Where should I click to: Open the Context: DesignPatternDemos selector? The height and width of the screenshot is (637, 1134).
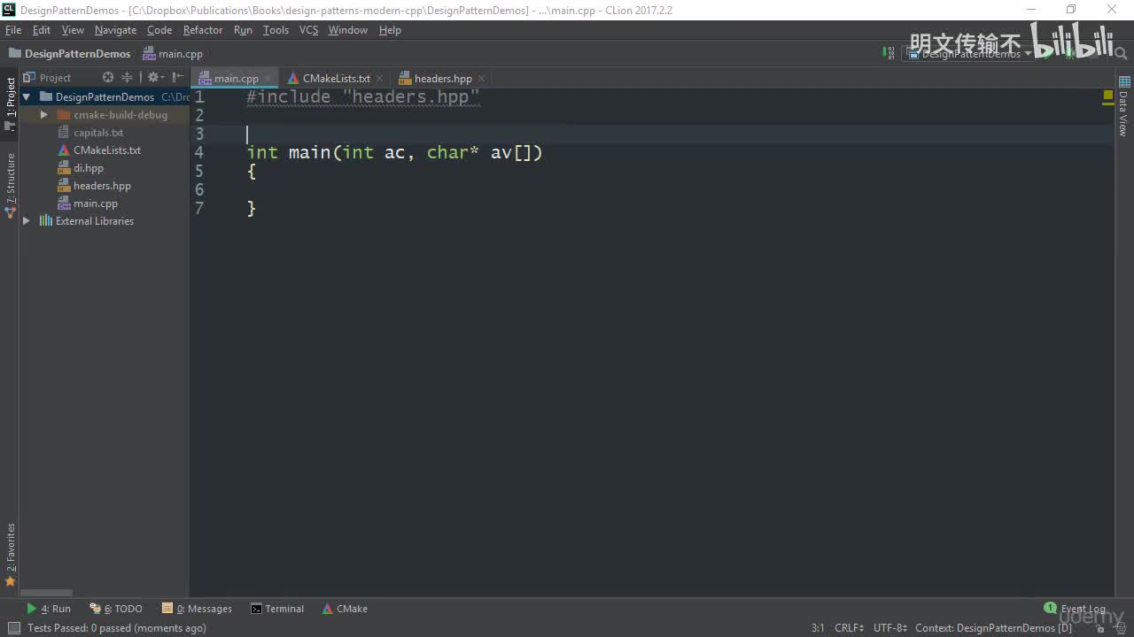pyautogui.click(x=993, y=628)
